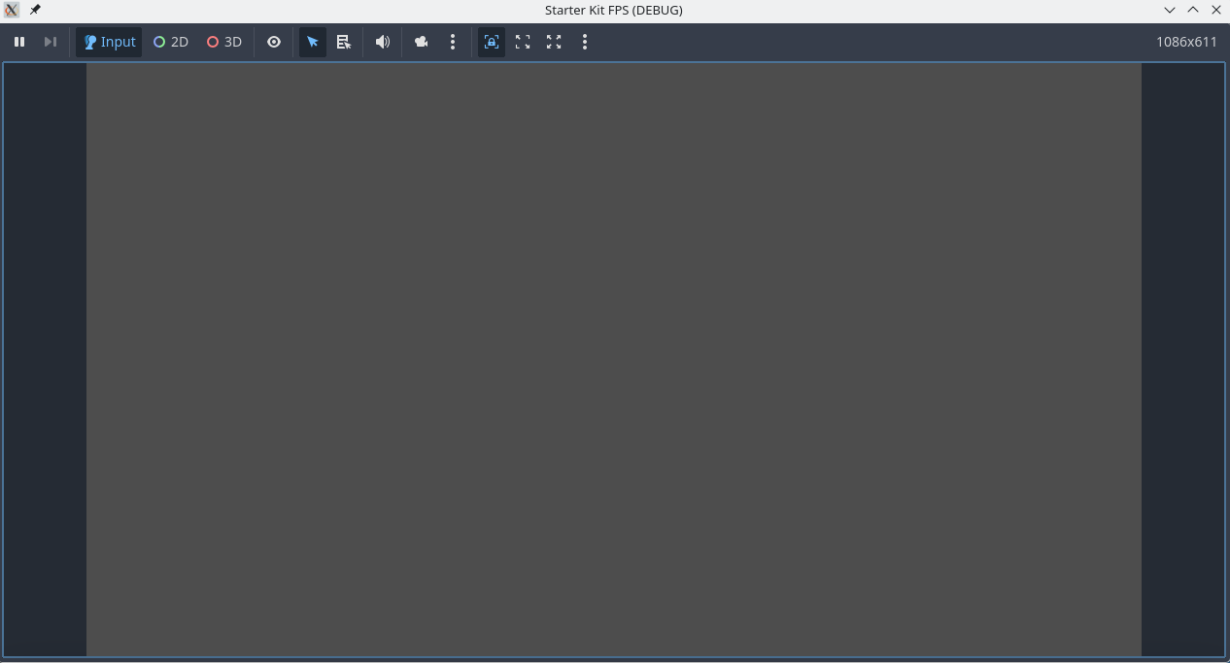Minimize the Starter Kit FPS window

point(1170,10)
